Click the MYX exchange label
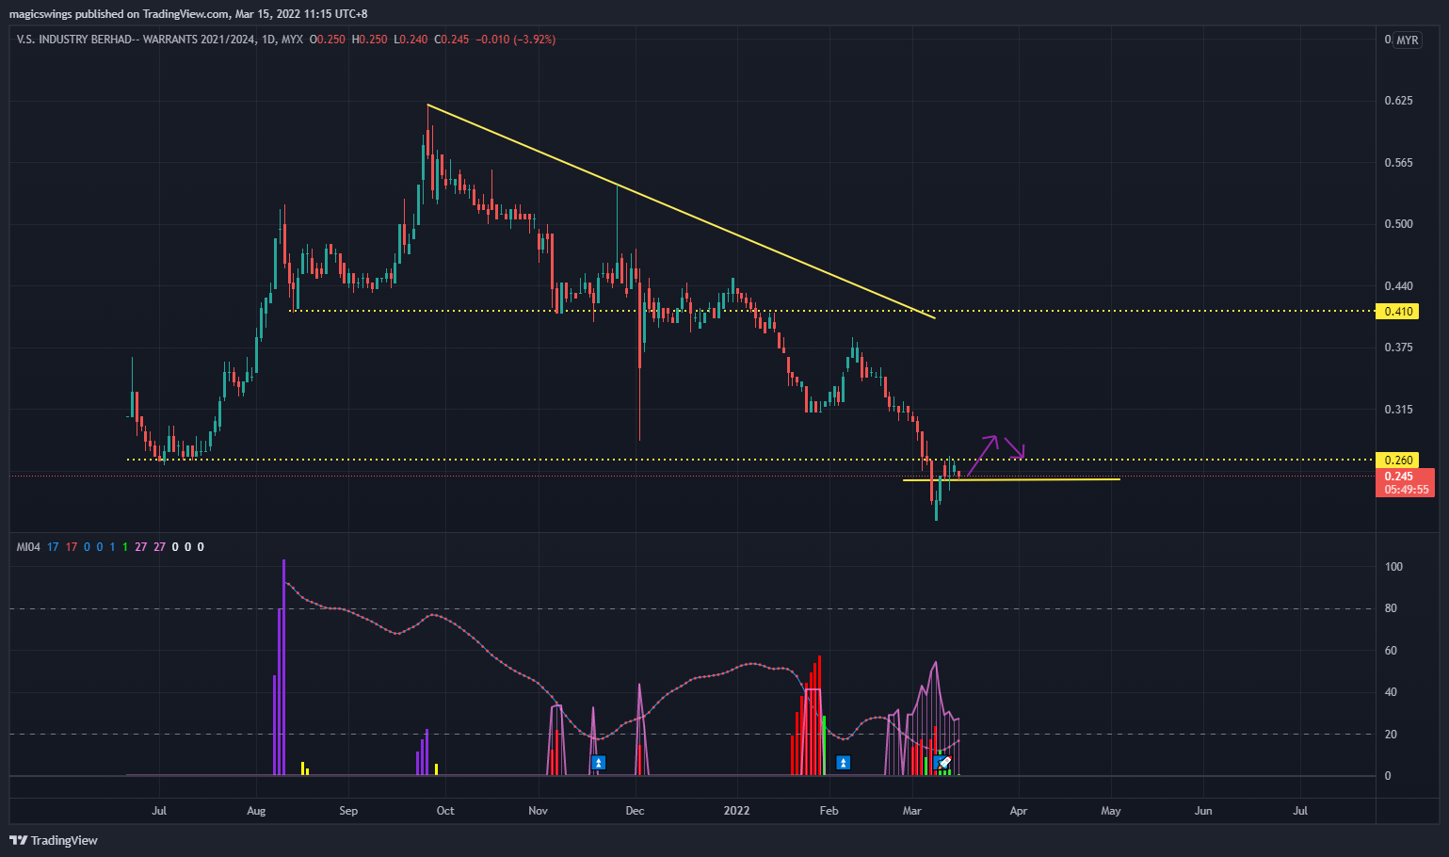This screenshot has height=857, width=1449. click(293, 40)
